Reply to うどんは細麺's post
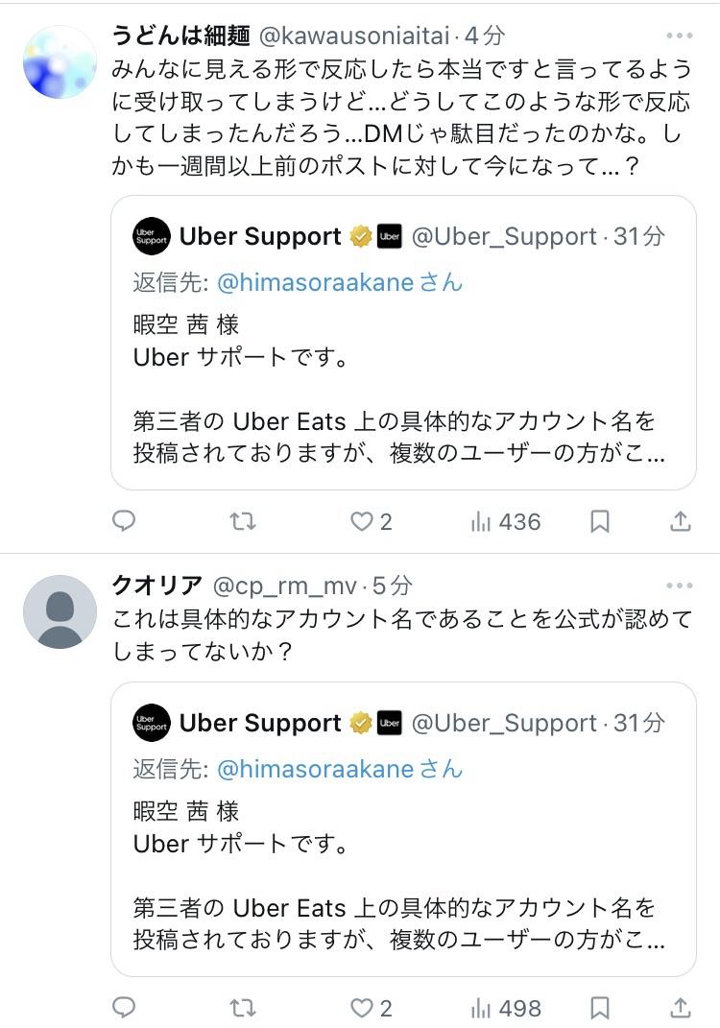This screenshot has height=1028, width=720. point(124,521)
